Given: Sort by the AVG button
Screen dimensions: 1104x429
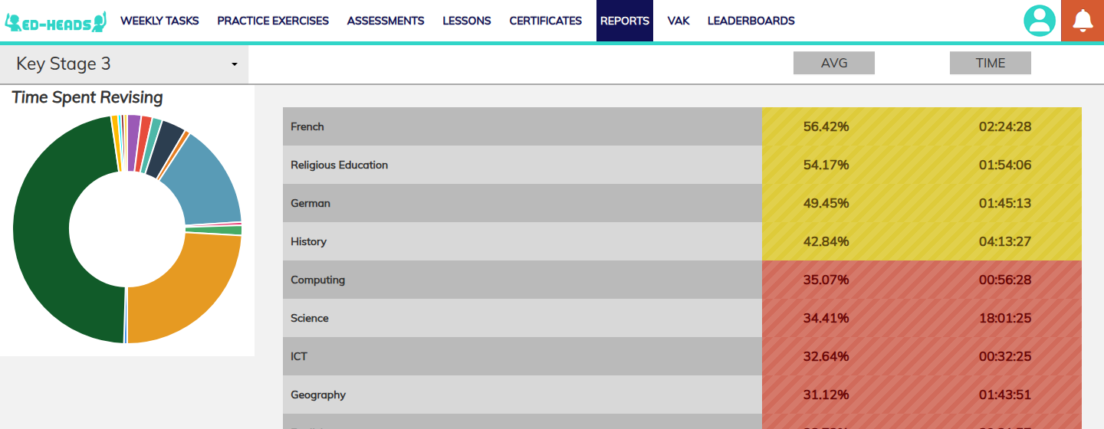Looking at the screenshot, I should tap(834, 63).
